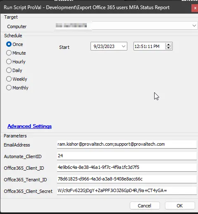The height and width of the screenshot is (214, 198).
Task: Close the Run Script dialog window
Action: pyautogui.click(x=195, y=8)
